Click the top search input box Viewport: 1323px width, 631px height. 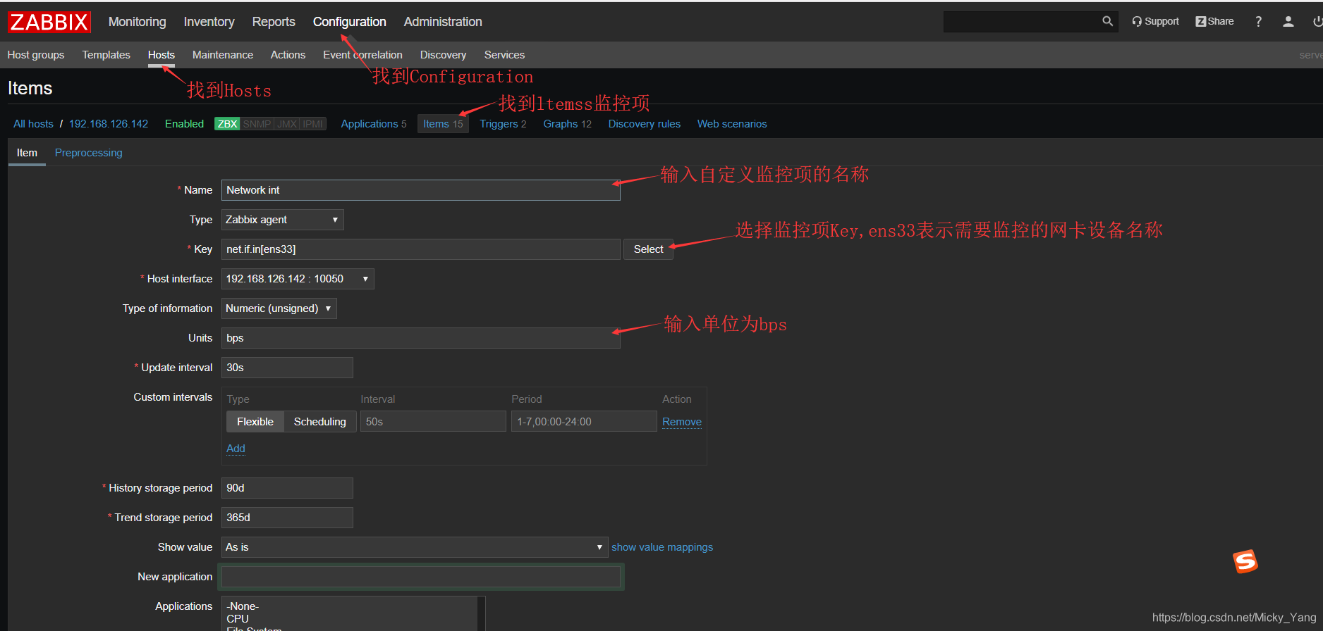point(1021,22)
